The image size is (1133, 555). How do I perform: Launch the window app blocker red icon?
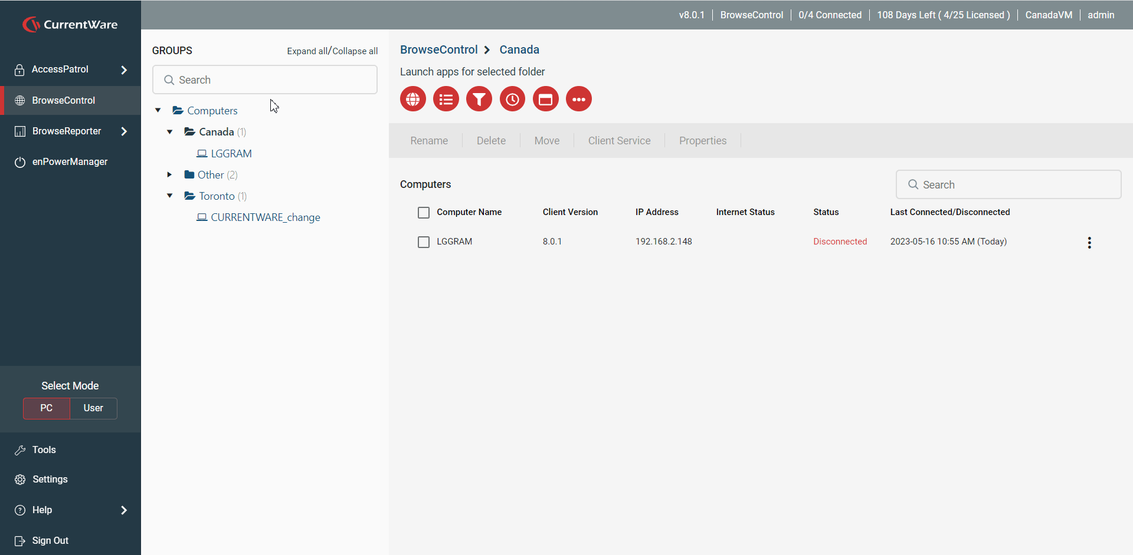pos(546,99)
